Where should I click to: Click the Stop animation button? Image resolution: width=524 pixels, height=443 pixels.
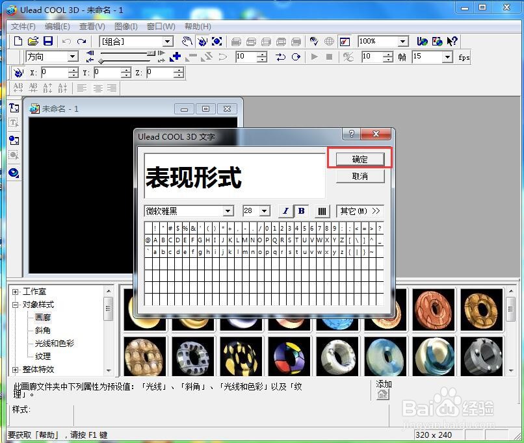coord(329,57)
